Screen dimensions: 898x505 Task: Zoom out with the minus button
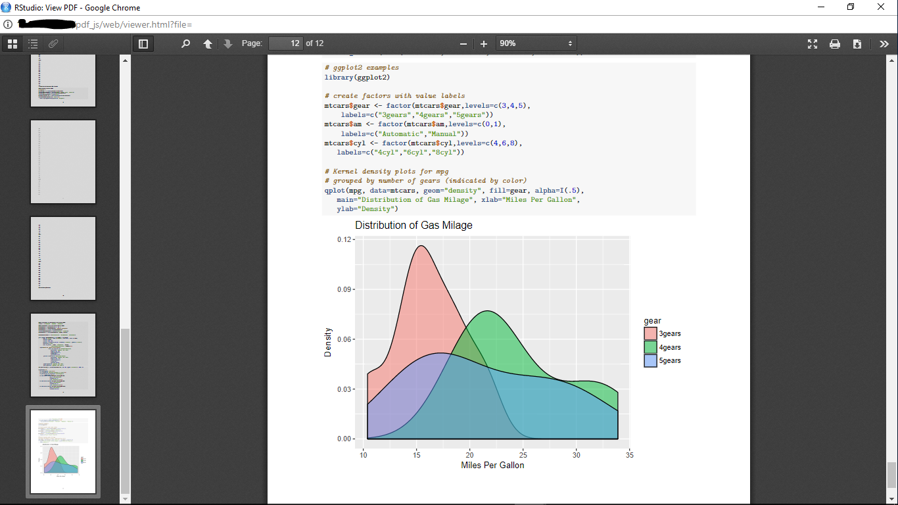pyautogui.click(x=463, y=44)
